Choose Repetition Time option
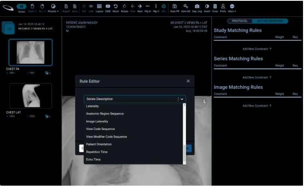 point(133,152)
